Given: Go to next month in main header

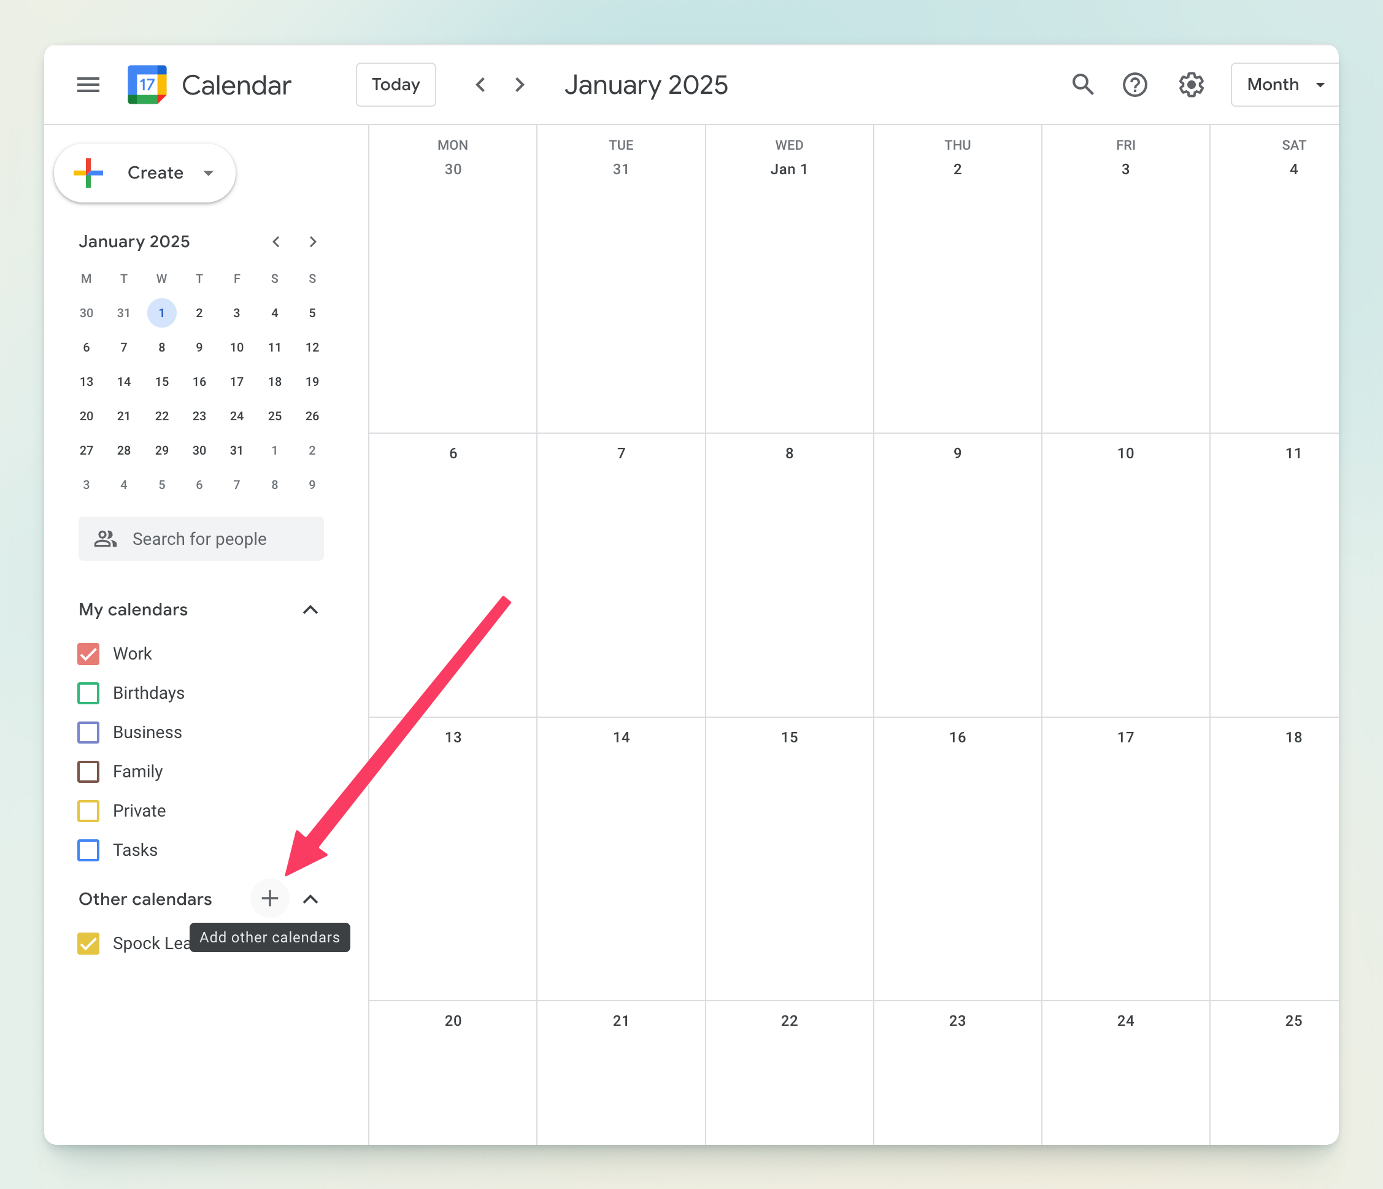Looking at the screenshot, I should (520, 85).
